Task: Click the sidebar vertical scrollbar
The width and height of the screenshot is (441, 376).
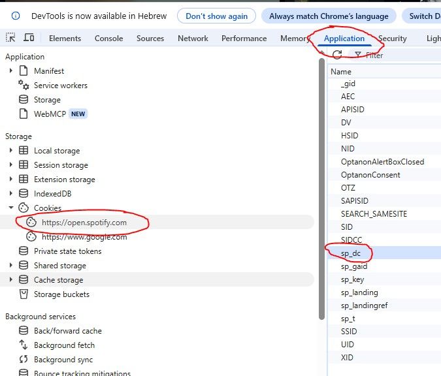Action: (322, 189)
